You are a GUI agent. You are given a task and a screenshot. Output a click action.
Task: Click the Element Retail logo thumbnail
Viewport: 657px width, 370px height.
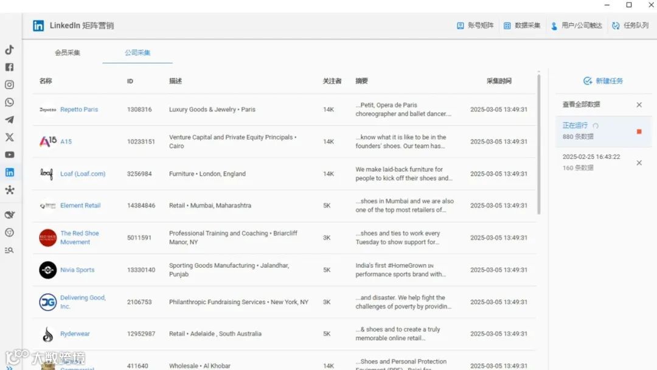pyautogui.click(x=48, y=206)
